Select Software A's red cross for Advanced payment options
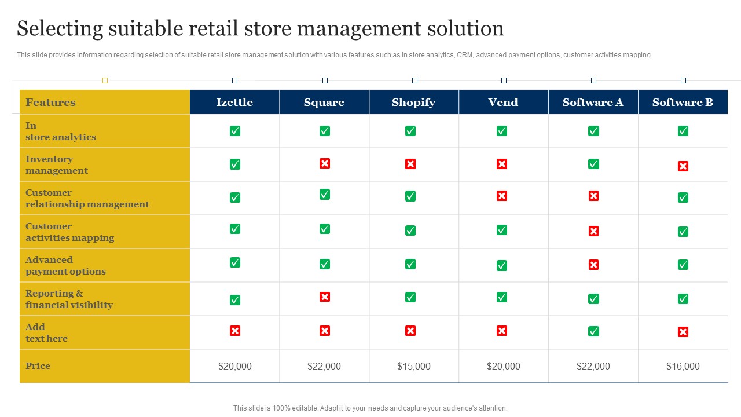 tap(593, 265)
